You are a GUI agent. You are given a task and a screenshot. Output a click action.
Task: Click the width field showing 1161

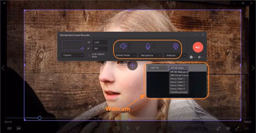point(100,42)
